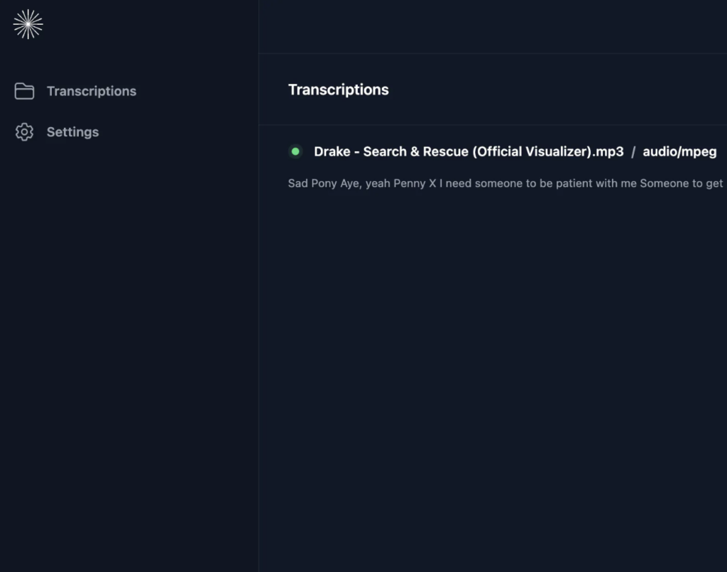Click the word "Drake" in the file title

click(332, 151)
